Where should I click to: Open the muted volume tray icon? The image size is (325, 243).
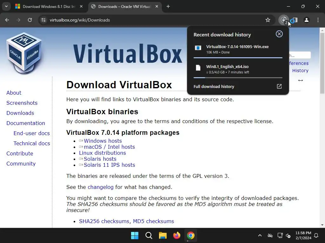pos(288,235)
